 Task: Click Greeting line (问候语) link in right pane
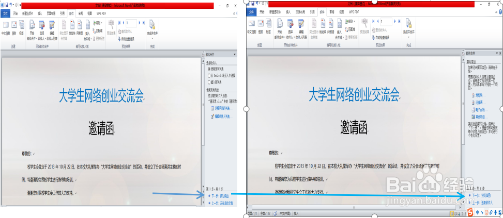pyautogui.click(x=479, y=103)
